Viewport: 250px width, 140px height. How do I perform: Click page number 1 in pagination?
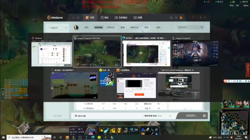185,109
